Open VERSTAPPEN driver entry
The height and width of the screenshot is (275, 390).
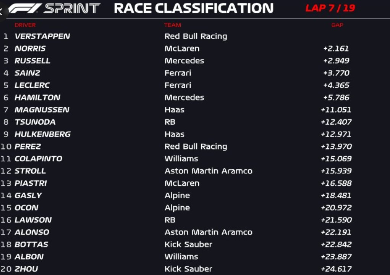(x=42, y=36)
